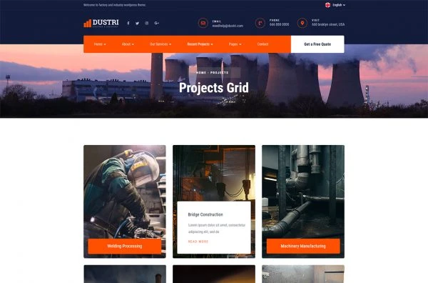Open the Machinery Manufacturing project
The width and height of the screenshot is (428, 283).
303,246
